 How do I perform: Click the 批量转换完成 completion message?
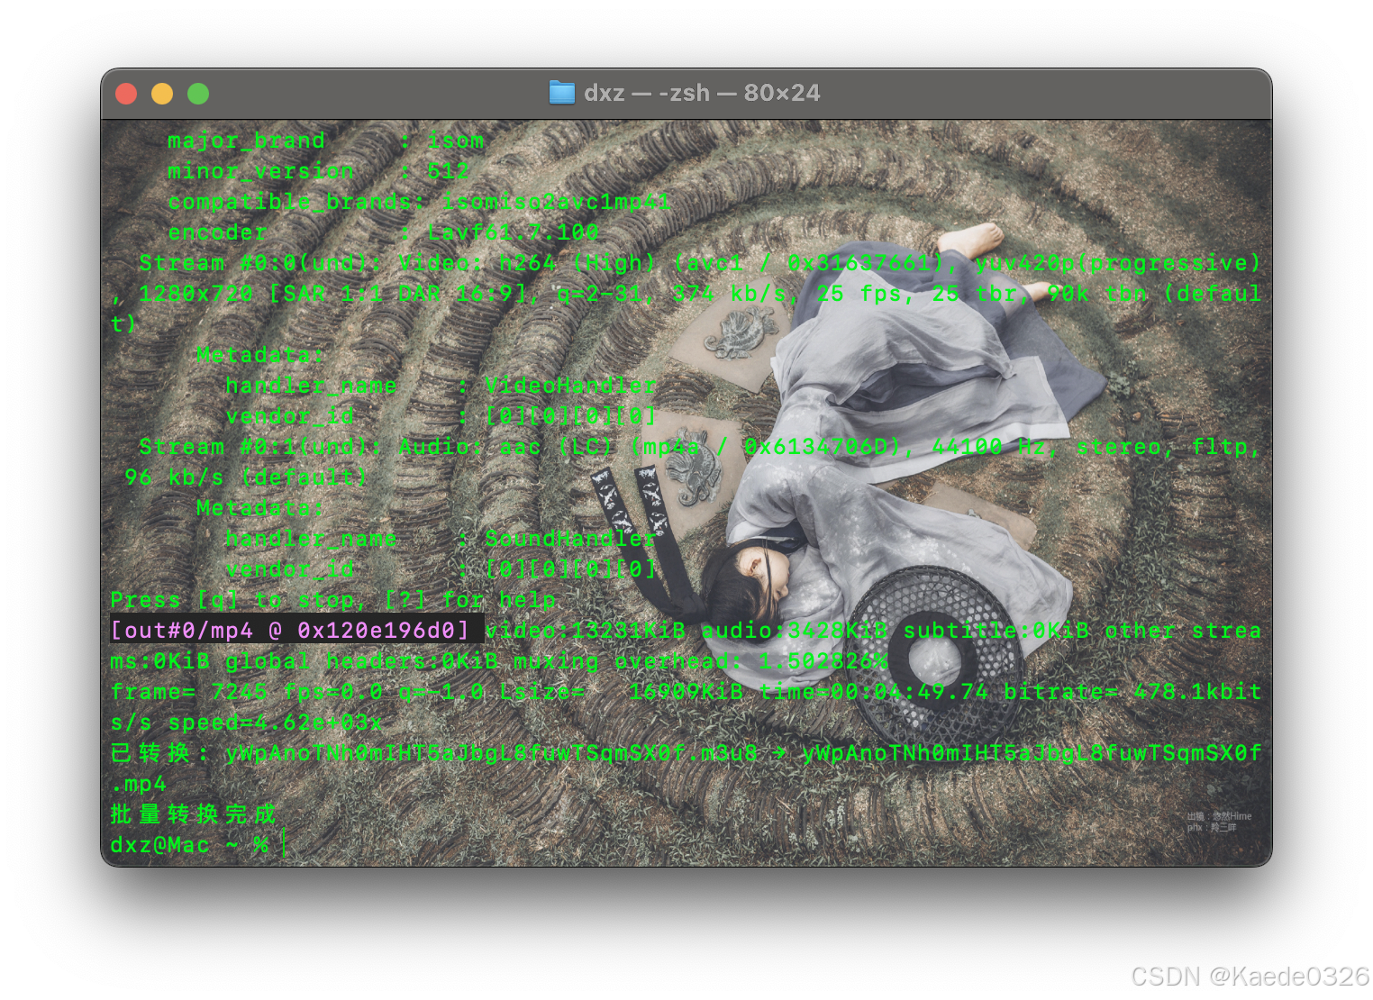pyautogui.click(x=191, y=814)
